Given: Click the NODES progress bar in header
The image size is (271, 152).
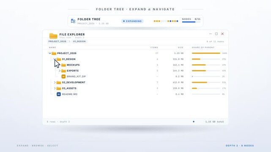Looking at the screenshot, I should point(191,22).
